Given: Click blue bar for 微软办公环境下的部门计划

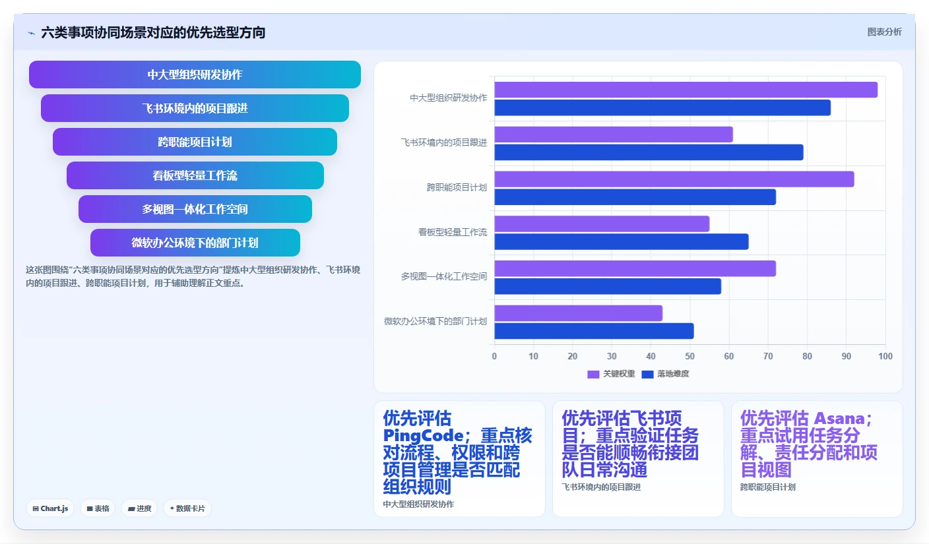Looking at the screenshot, I should click(x=594, y=331).
